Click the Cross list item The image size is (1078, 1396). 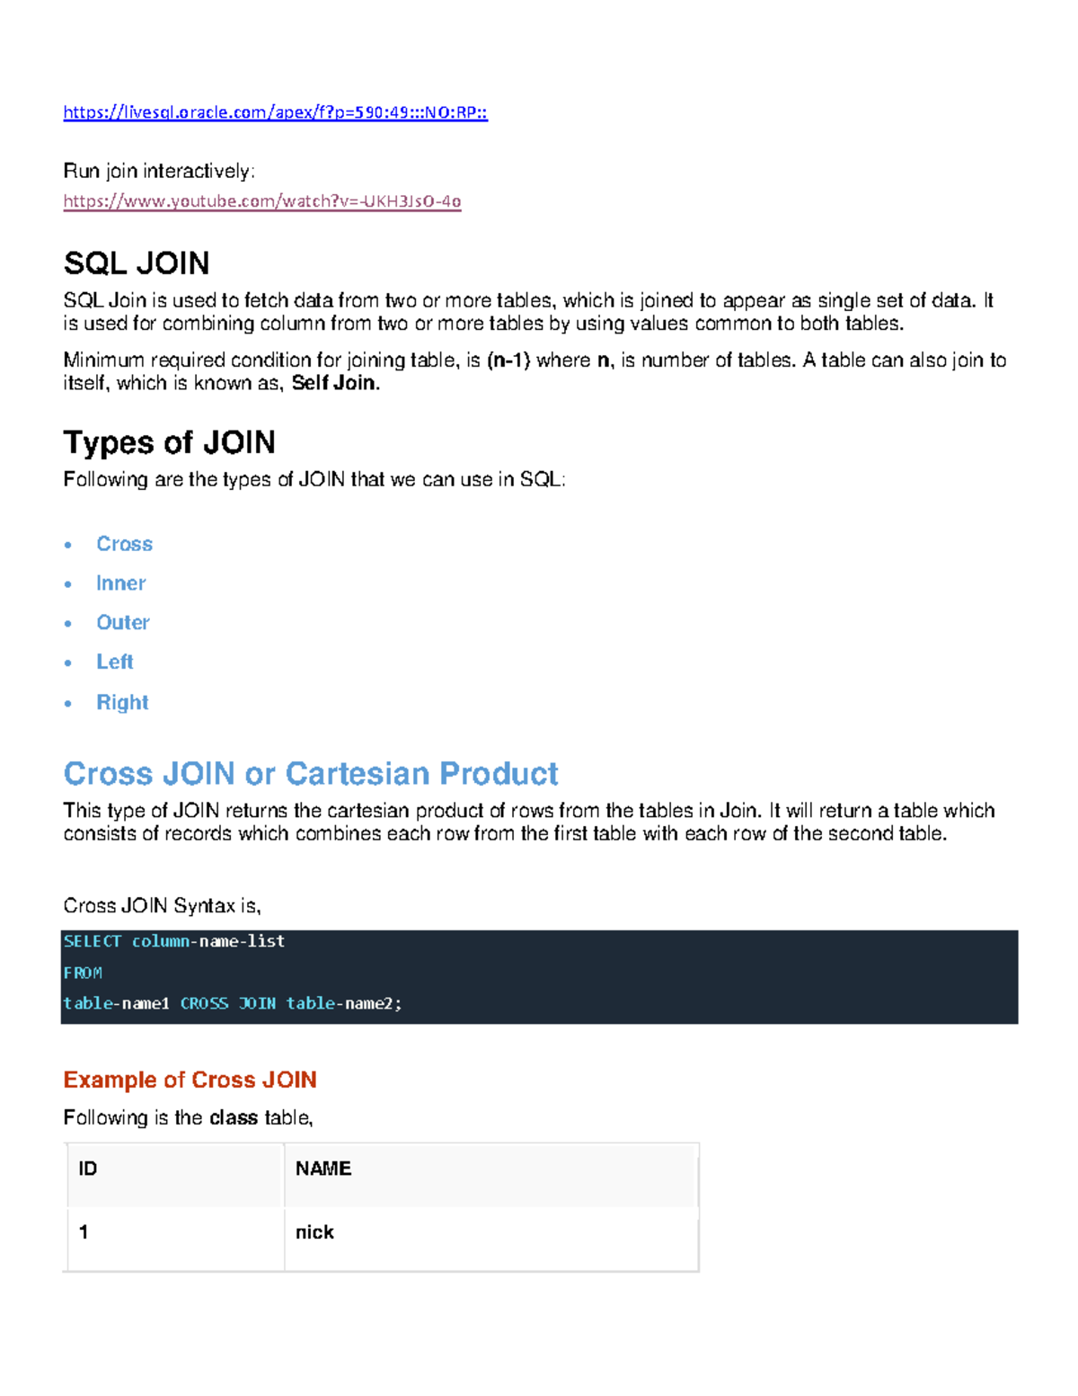(x=124, y=544)
